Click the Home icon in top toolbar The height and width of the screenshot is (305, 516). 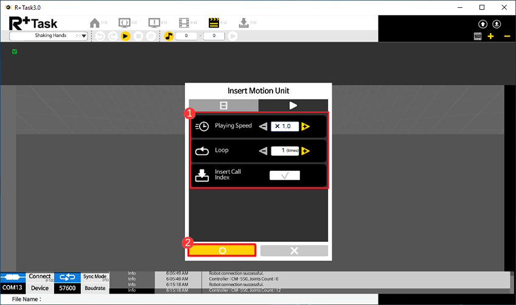(95, 23)
